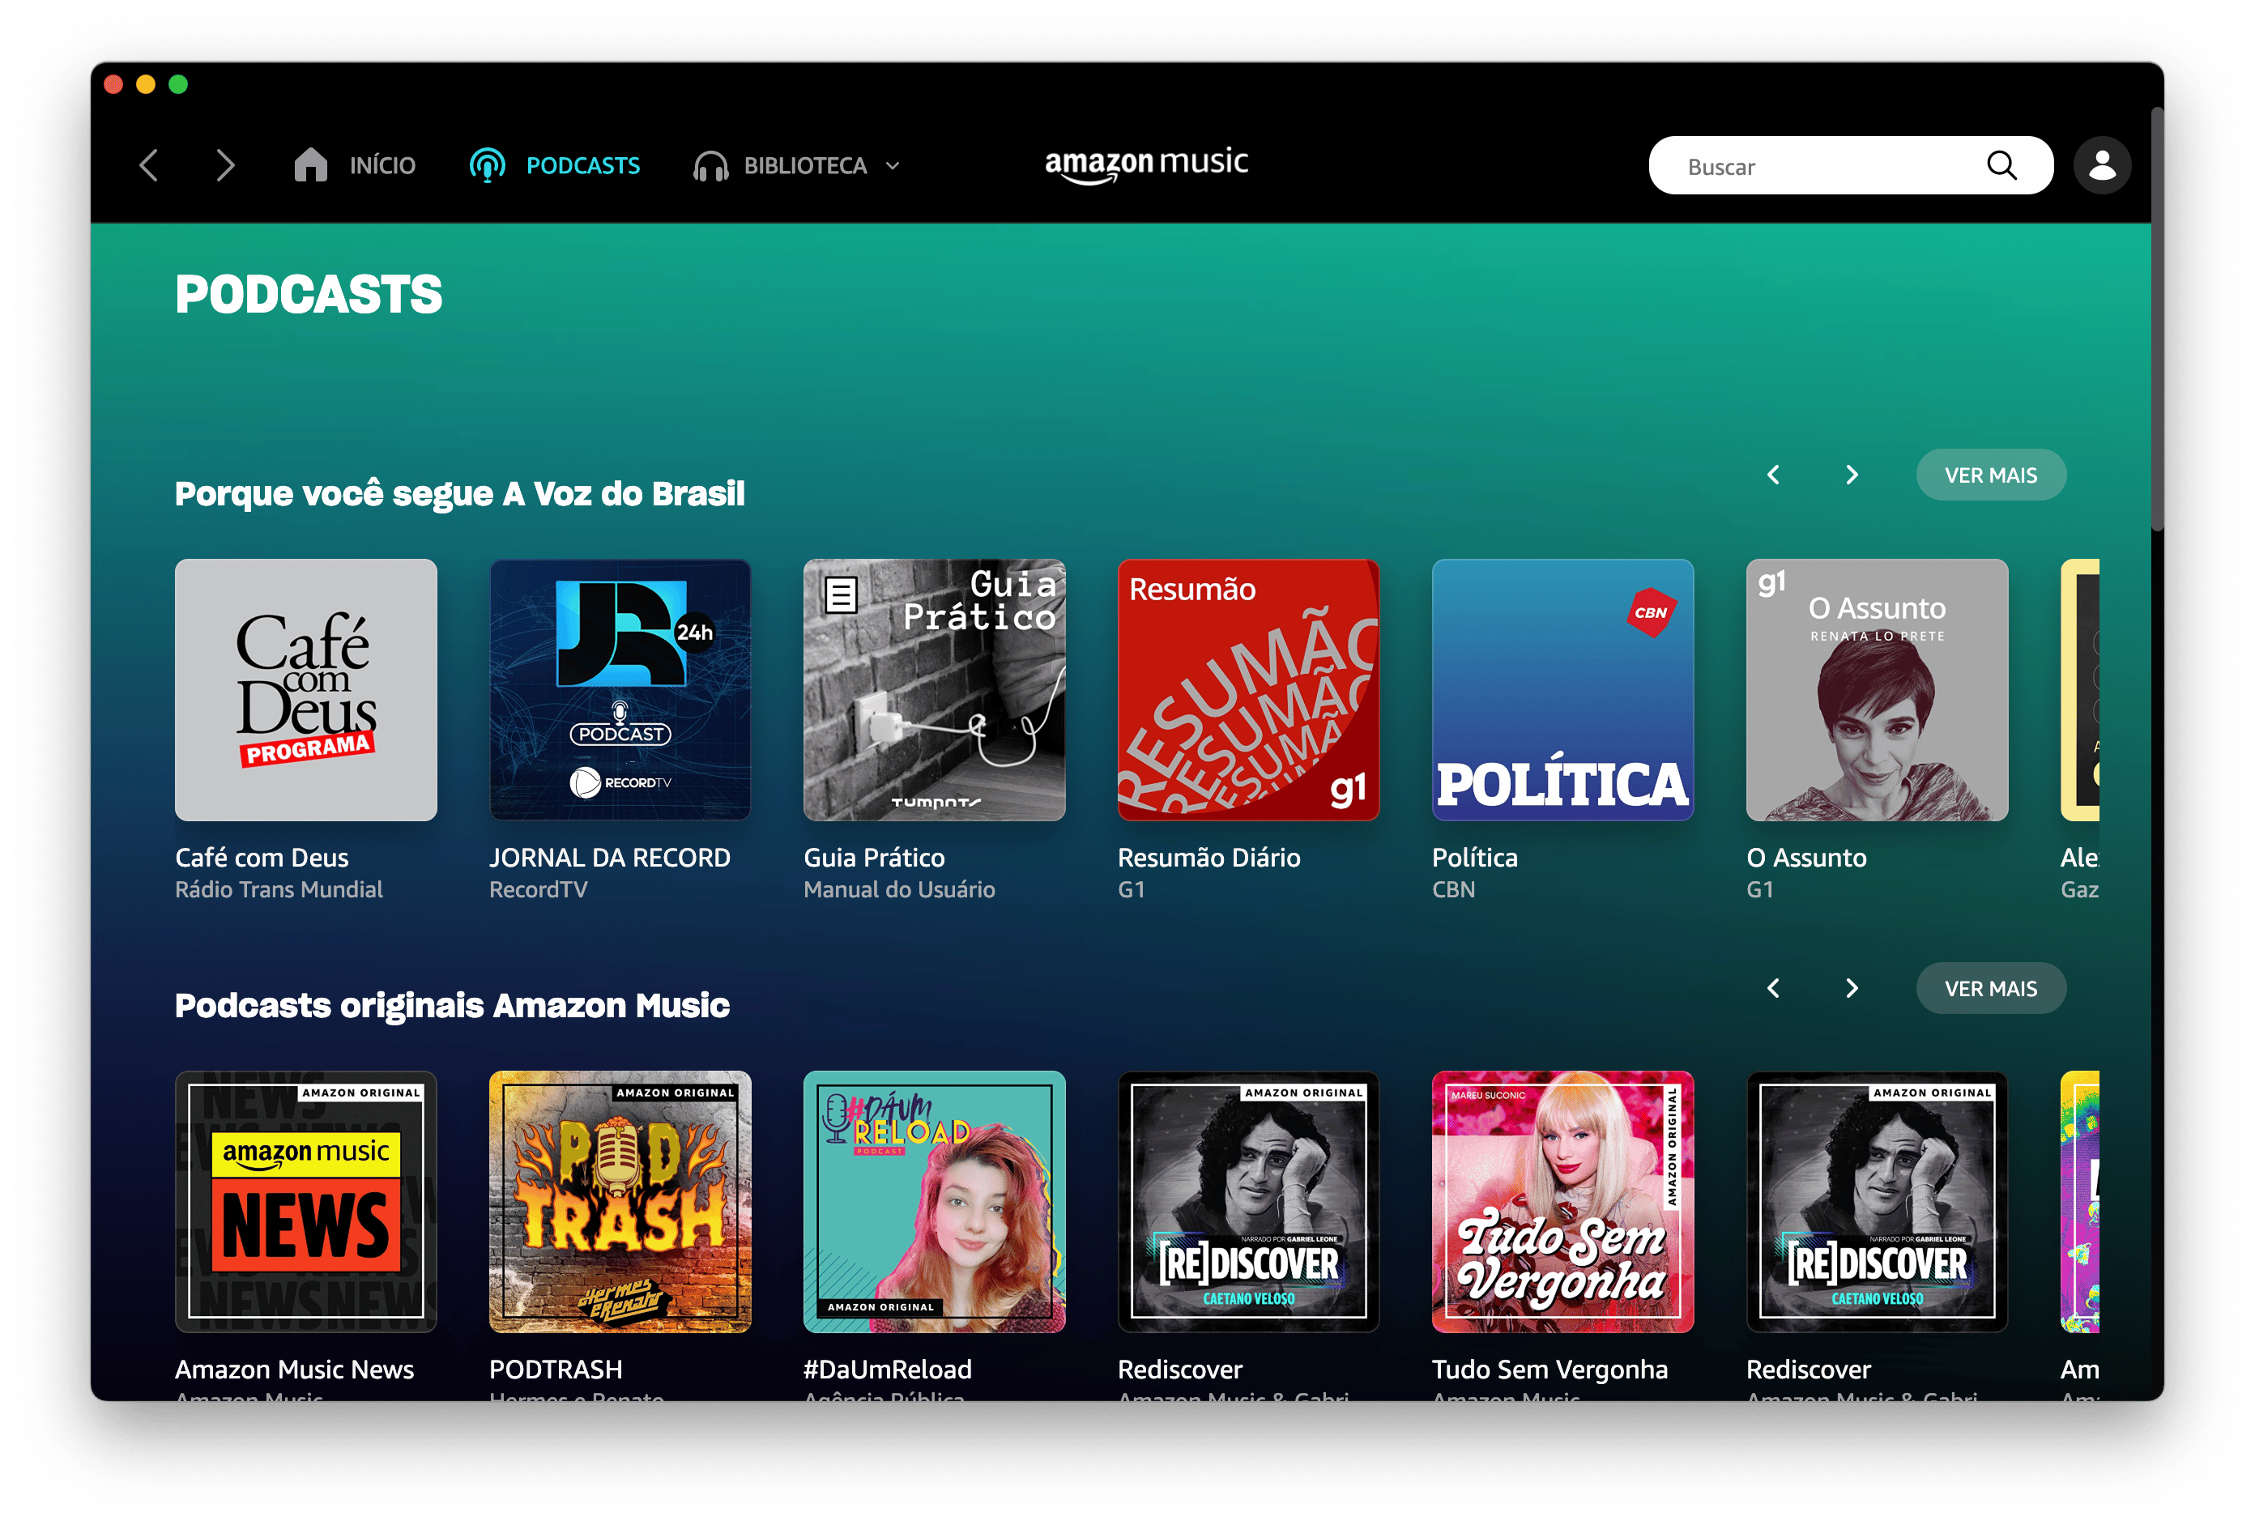Click the green macOS fullscreen button
2255x1521 pixels.
click(x=177, y=84)
